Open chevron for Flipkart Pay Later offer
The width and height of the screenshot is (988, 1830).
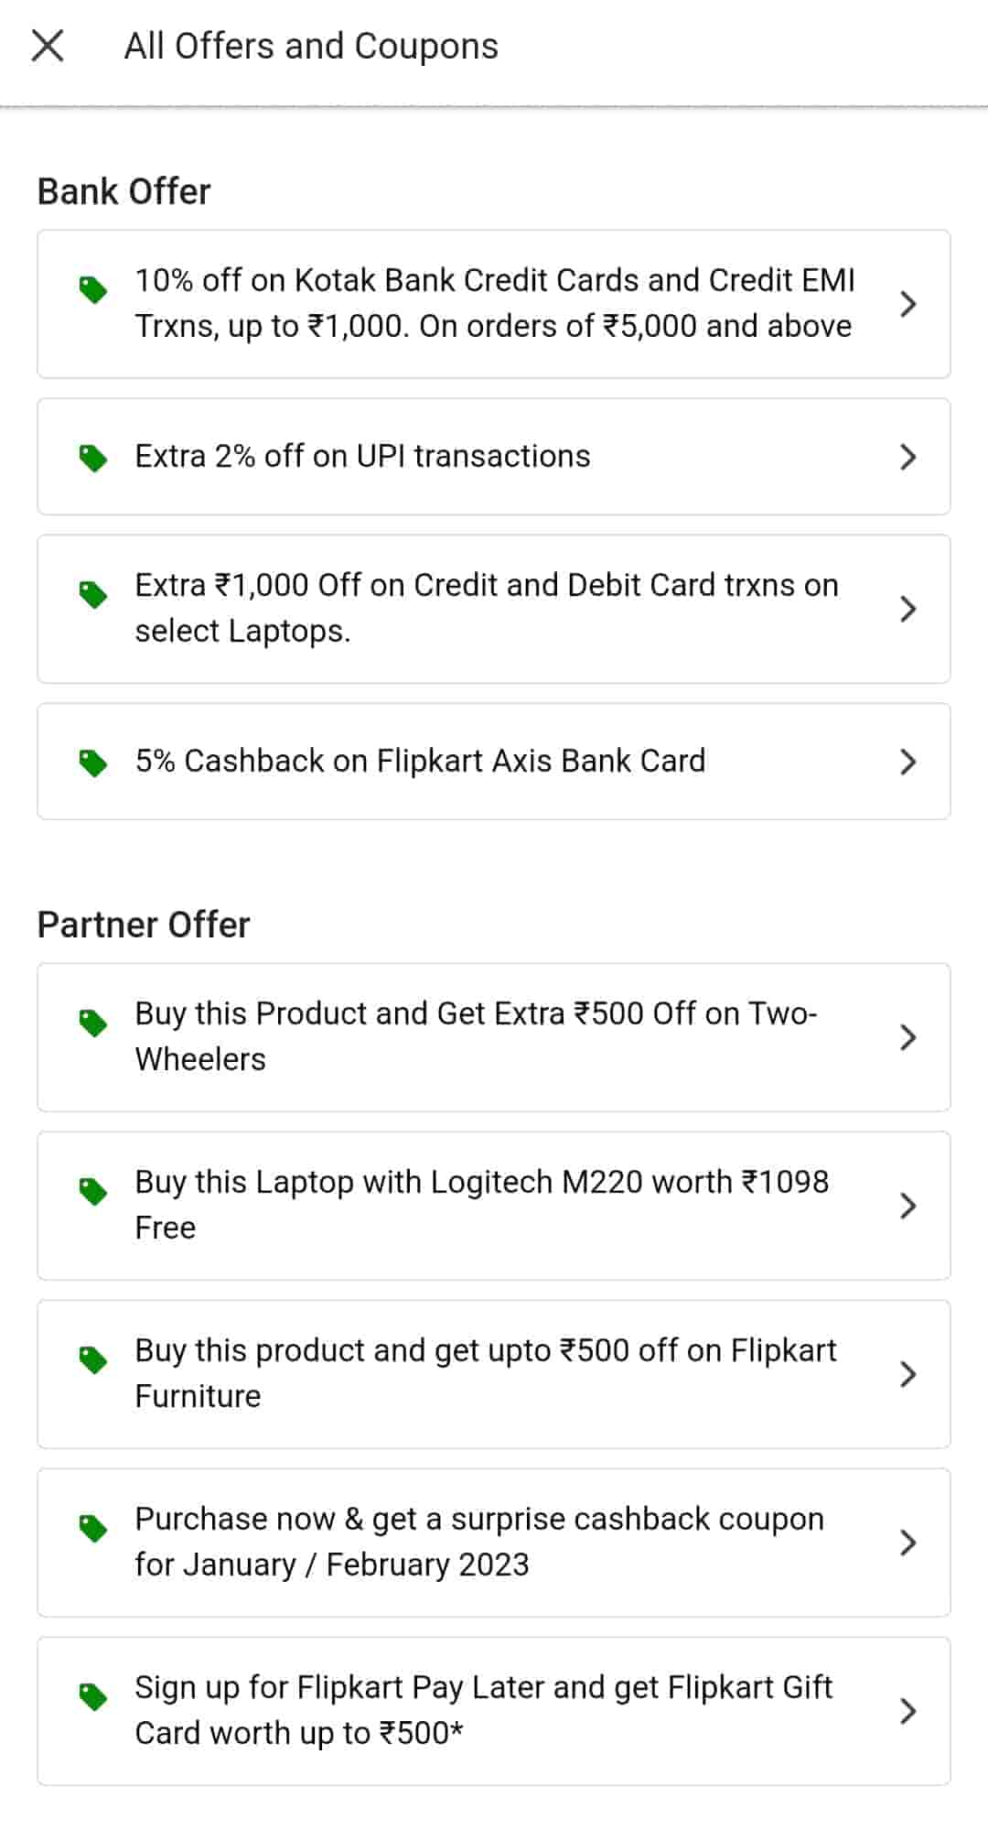pyautogui.click(x=907, y=1711)
